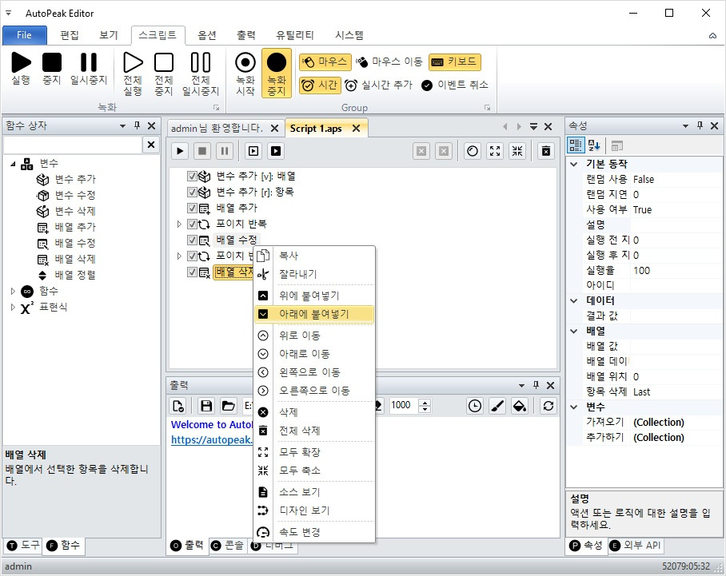
Task: Uncheck the 배열 수정 row checkbox
Action: point(192,240)
